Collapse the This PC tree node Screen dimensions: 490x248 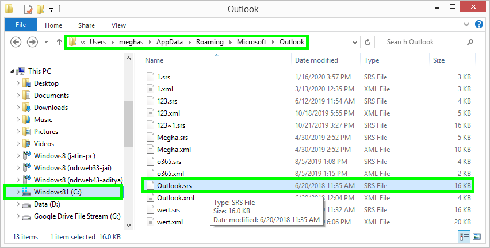pos(12,71)
